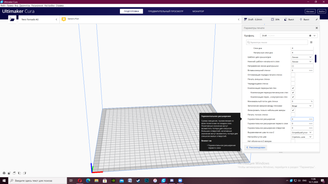Open Настройки угла шва dropdown
Viewport: 328px width, 184px height.
302,137
